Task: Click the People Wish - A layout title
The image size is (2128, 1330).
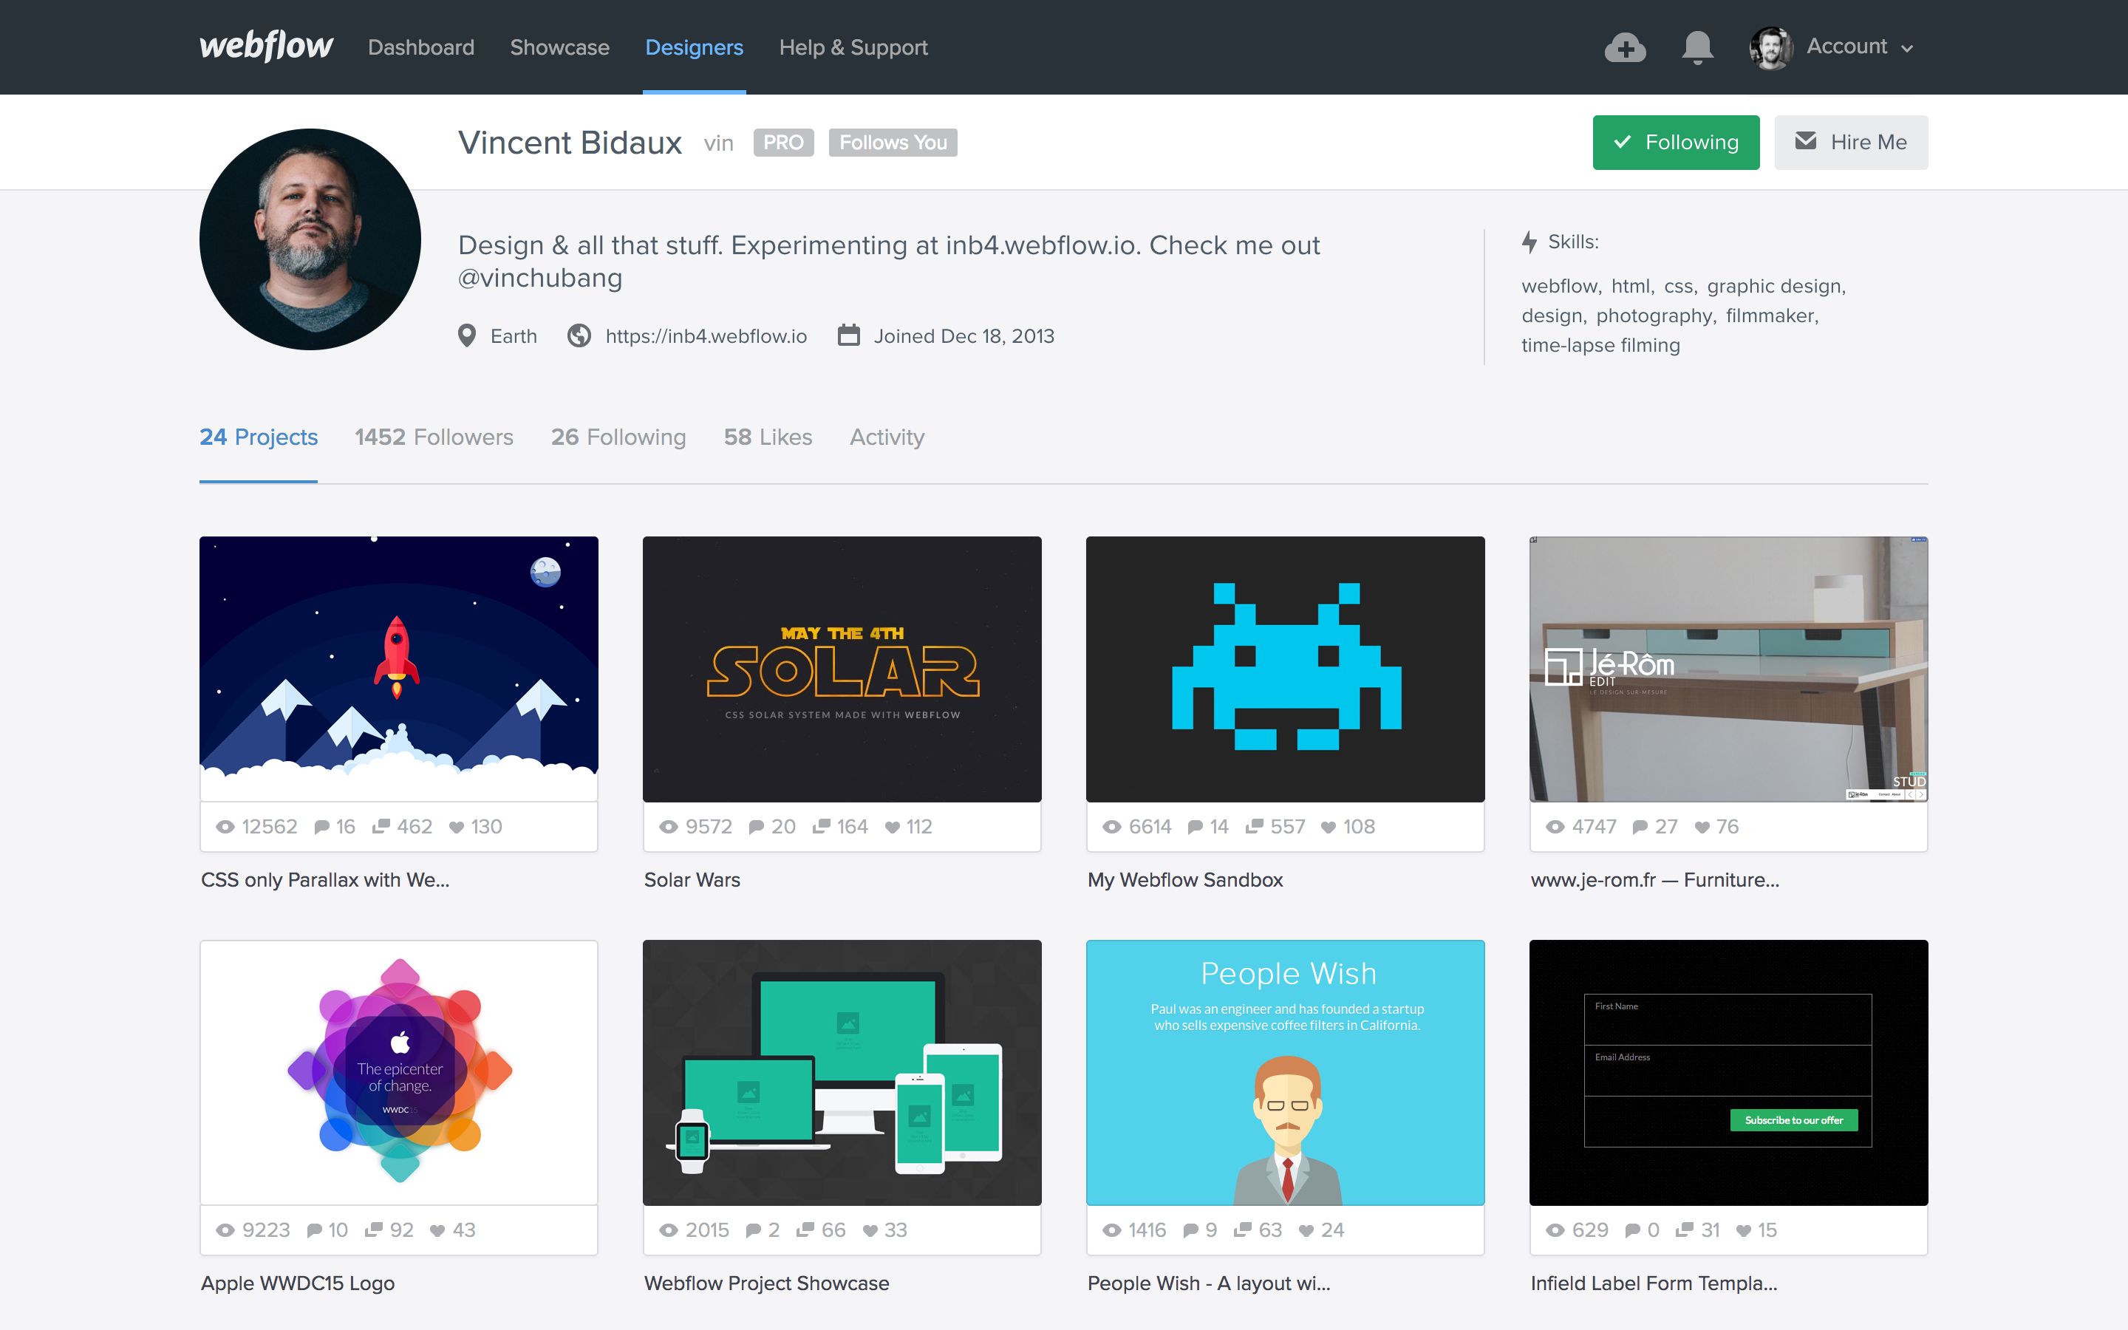Action: click(x=1208, y=1283)
